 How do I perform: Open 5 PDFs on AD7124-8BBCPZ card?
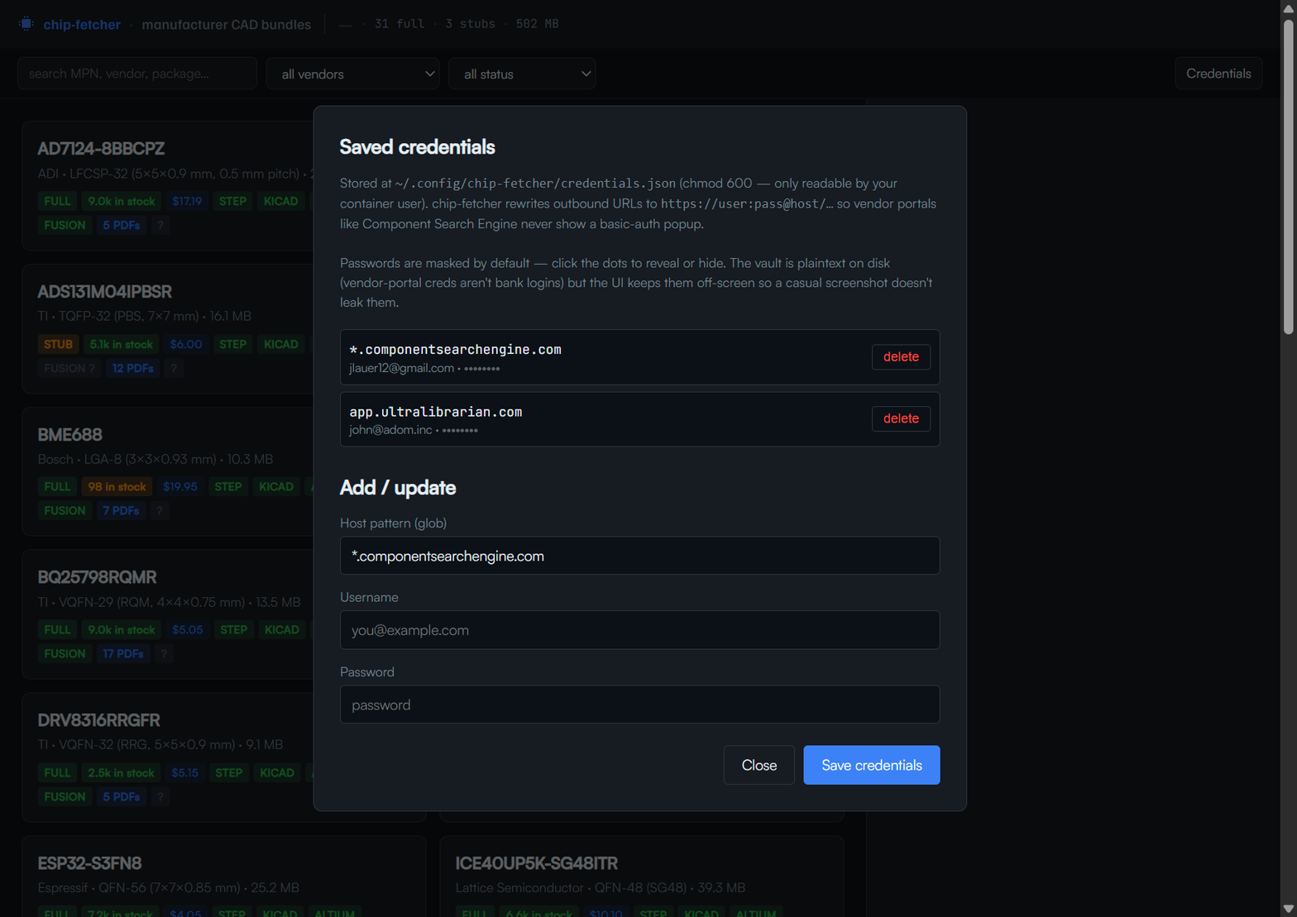click(122, 225)
